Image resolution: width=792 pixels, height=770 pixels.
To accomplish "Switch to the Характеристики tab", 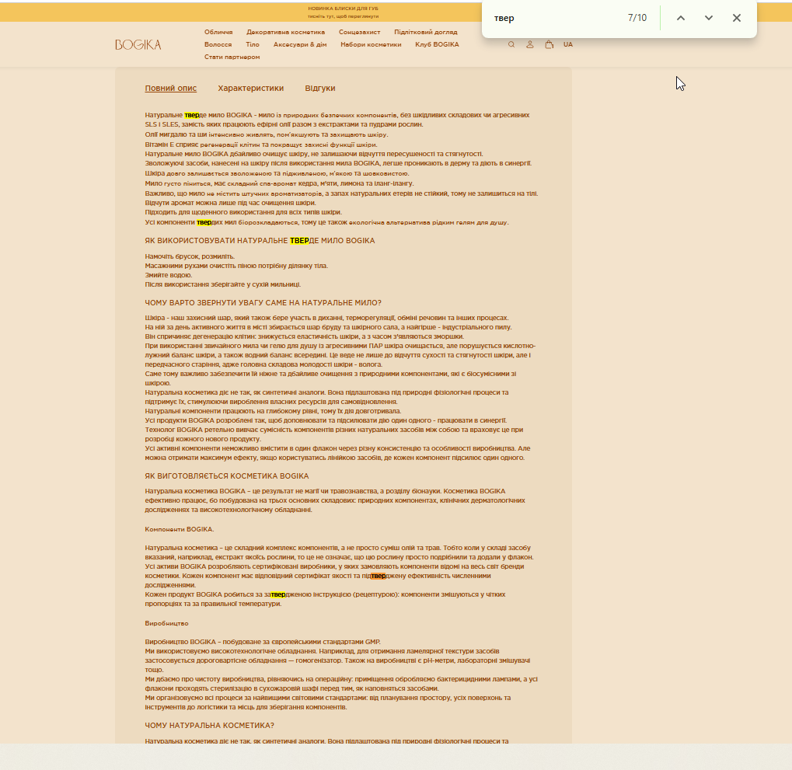I will point(250,88).
